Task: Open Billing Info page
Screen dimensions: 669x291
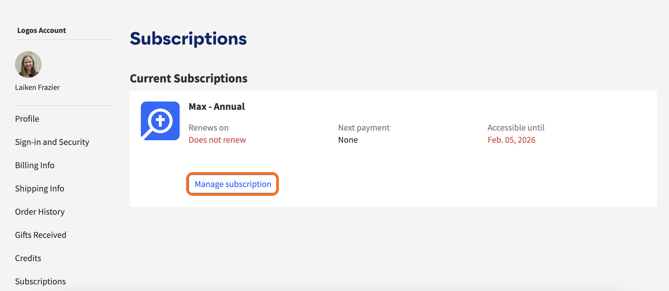Action: coord(35,165)
